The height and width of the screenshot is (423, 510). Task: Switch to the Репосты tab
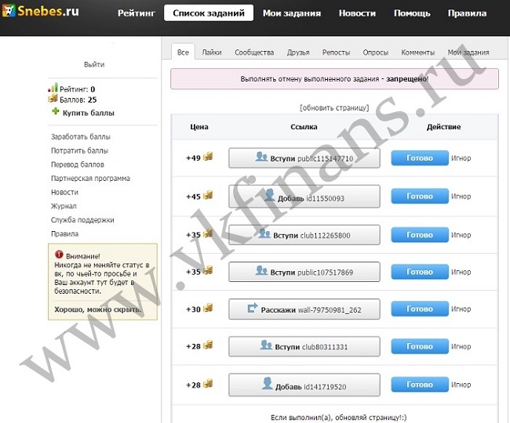coord(336,52)
